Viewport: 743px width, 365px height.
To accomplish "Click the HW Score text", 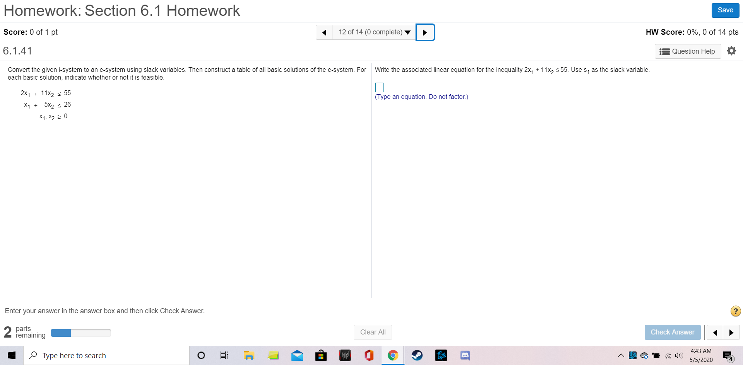I will [x=692, y=32].
